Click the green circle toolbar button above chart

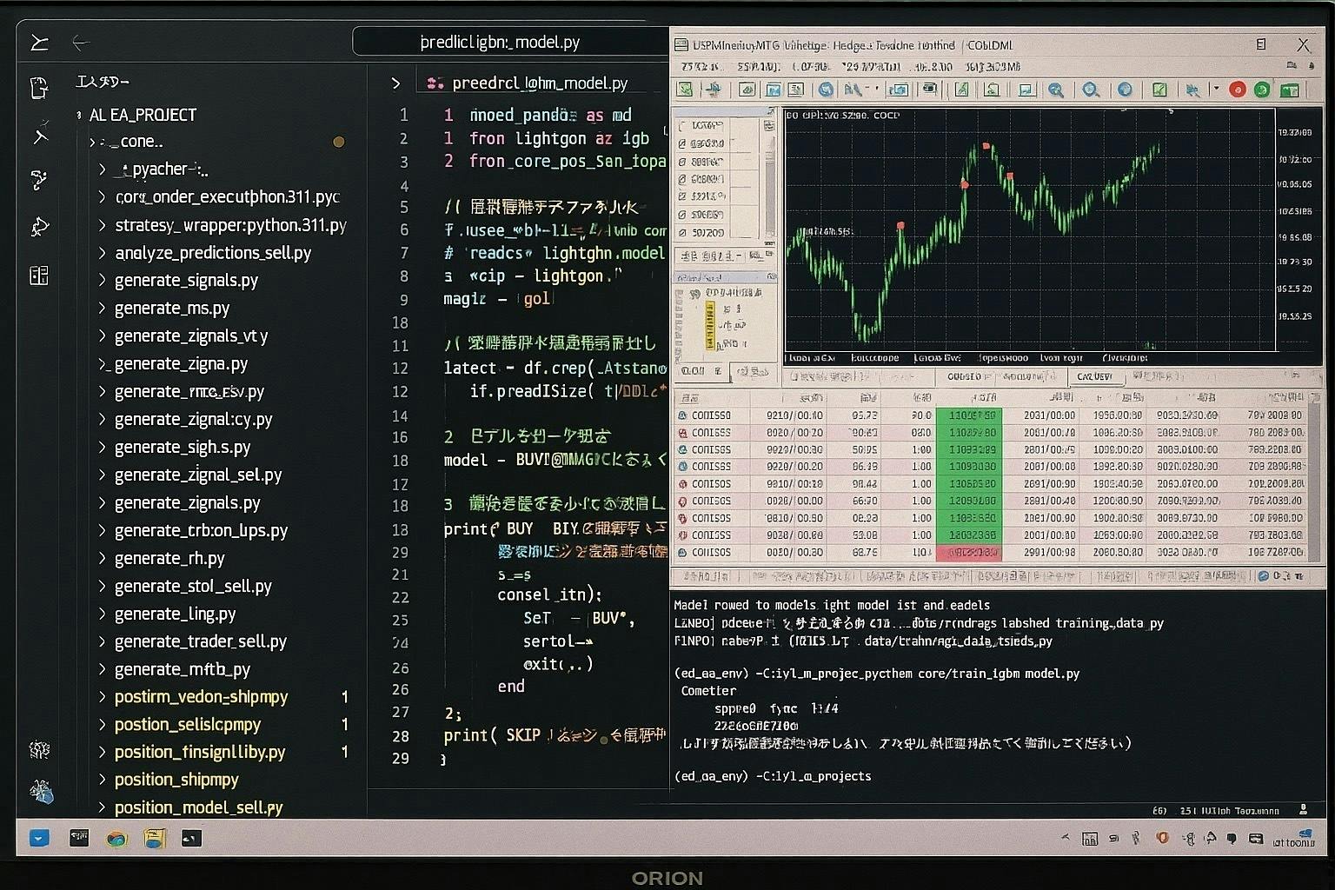[x=1262, y=90]
